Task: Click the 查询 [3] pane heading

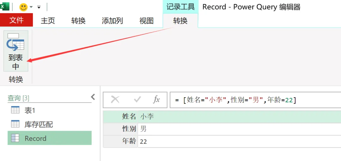Action: click(19, 98)
